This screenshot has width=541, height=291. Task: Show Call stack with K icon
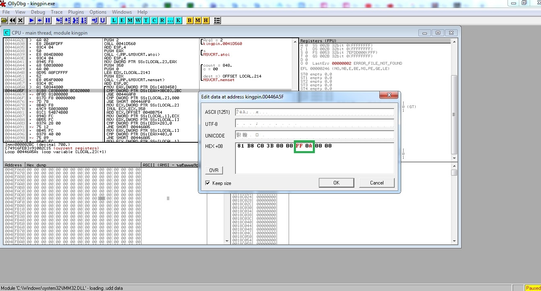[x=178, y=20]
